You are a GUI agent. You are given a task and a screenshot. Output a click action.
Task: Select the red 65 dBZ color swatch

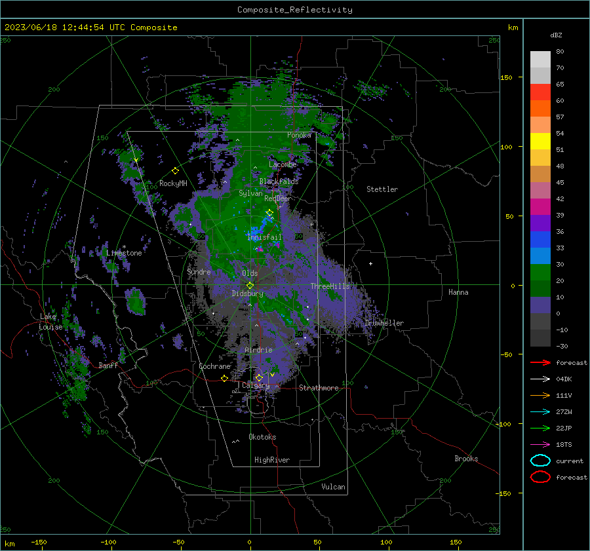pyautogui.click(x=540, y=92)
